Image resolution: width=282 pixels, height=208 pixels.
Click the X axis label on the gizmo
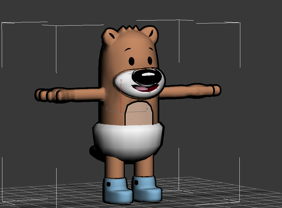(x=147, y=109)
